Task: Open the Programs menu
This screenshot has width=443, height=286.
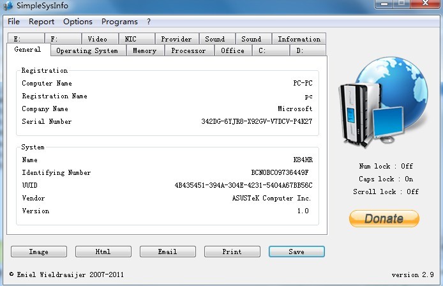Action: [119, 22]
